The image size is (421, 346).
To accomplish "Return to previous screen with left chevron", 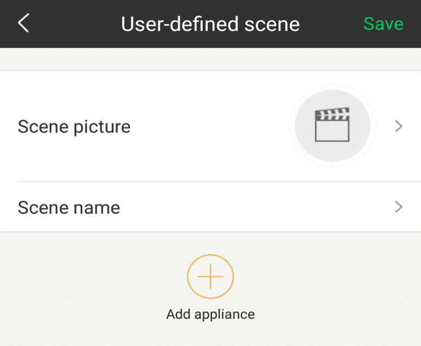I will [x=23, y=24].
